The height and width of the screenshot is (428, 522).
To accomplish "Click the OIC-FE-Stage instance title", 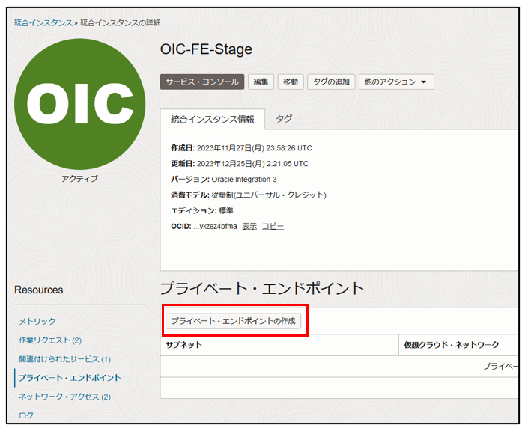I will tap(206, 49).
